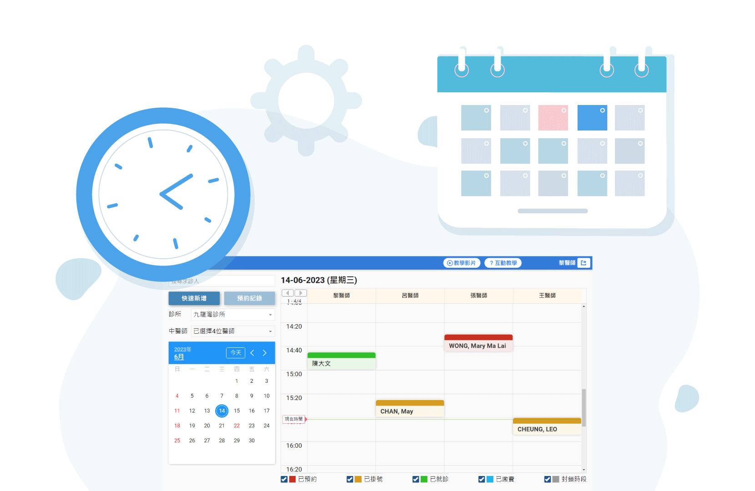The width and height of the screenshot is (755, 491).
Task: Open the 預約紀錄 appointment records button
Action: pos(250,298)
